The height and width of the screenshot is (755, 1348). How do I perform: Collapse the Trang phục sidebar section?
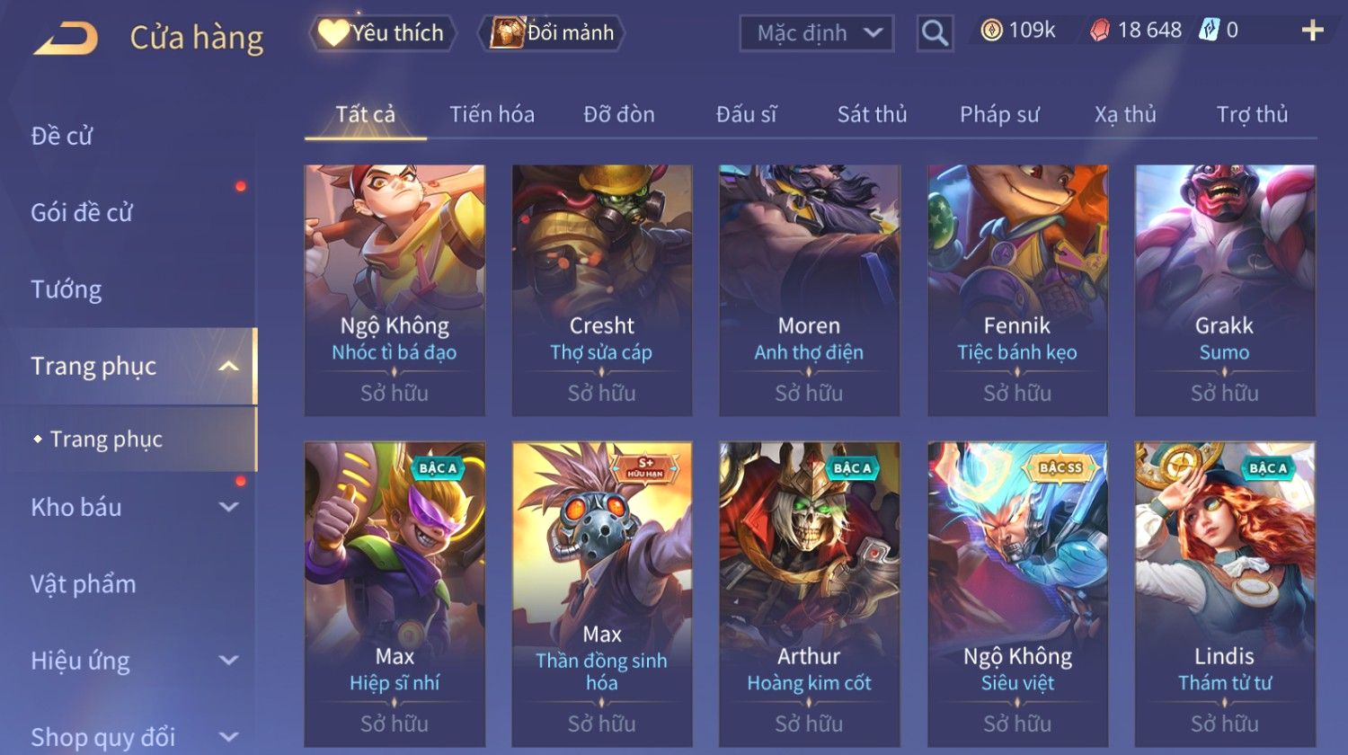pos(228,366)
